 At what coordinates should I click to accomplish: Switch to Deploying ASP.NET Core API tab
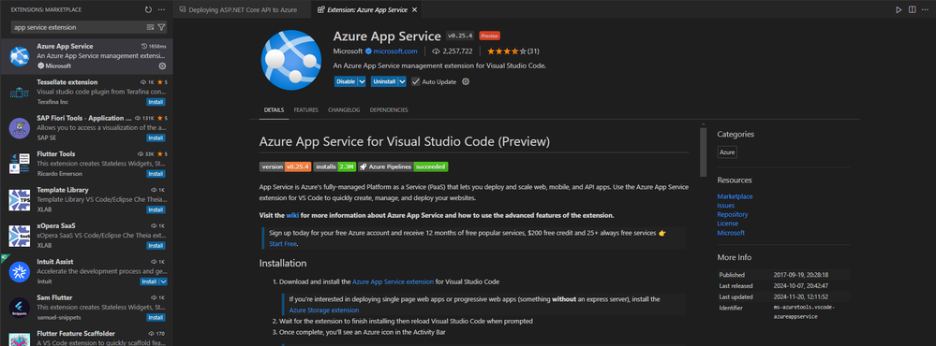point(242,9)
